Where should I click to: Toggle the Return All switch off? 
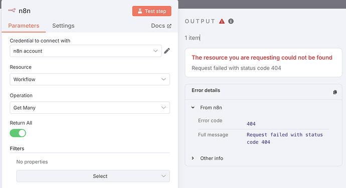point(18,133)
